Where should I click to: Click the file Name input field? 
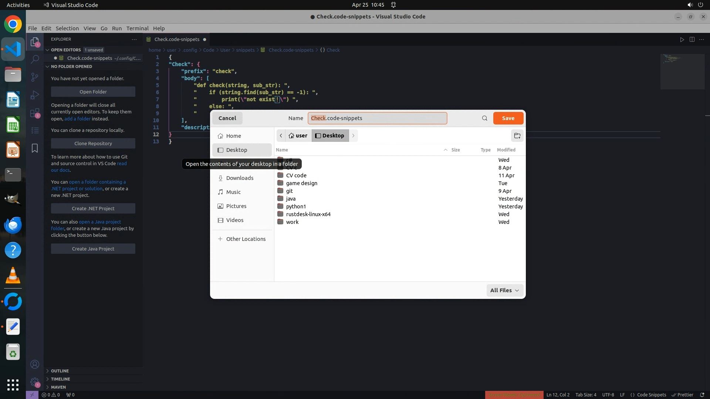coord(377,118)
